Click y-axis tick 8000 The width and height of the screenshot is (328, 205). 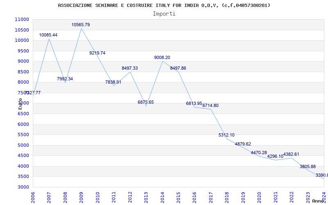click(x=23, y=82)
